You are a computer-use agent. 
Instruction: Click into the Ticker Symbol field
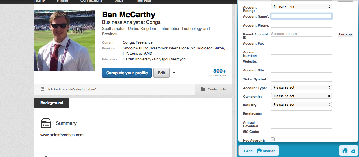pyautogui.click(x=301, y=78)
